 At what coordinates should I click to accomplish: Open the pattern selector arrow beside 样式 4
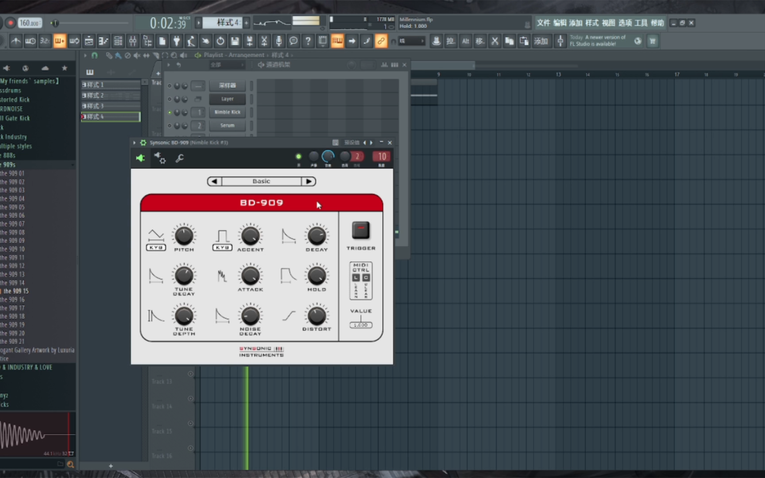pos(199,23)
